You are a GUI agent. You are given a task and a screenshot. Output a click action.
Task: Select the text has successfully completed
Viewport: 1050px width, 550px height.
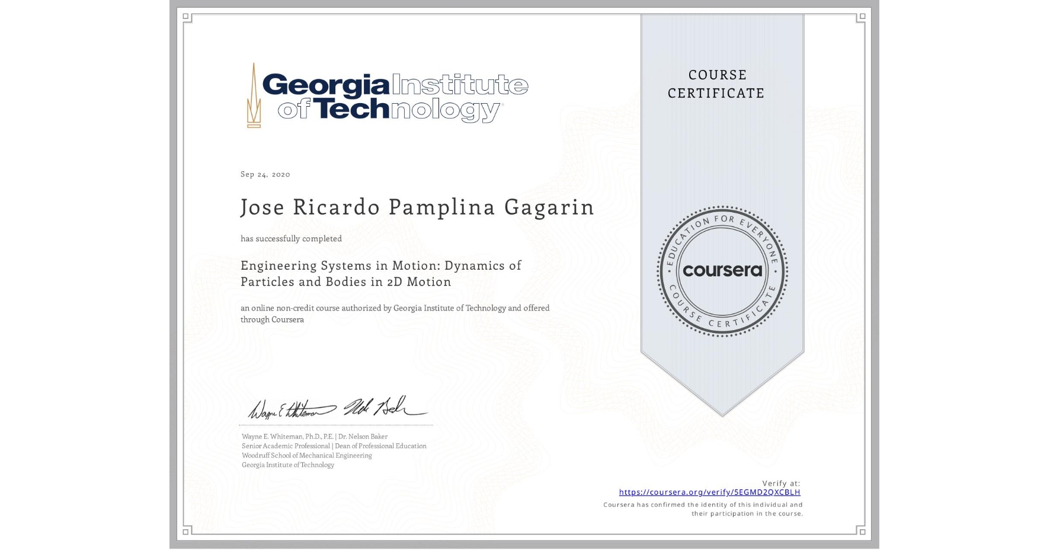coord(291,238)
